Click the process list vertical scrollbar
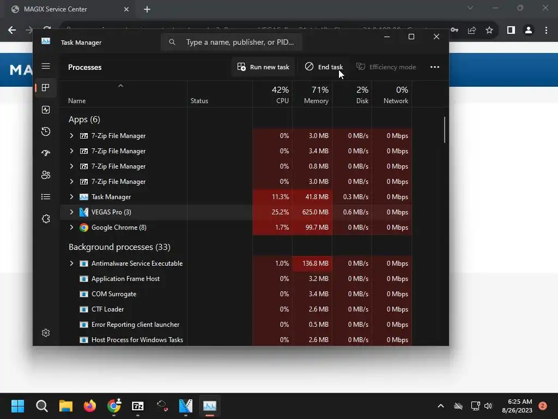The image size is (558, 419). 445,130
